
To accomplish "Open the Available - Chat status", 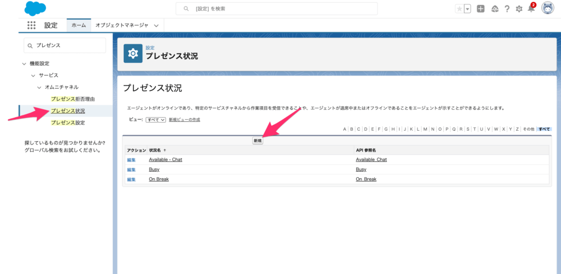I will [x=165, y=160].
